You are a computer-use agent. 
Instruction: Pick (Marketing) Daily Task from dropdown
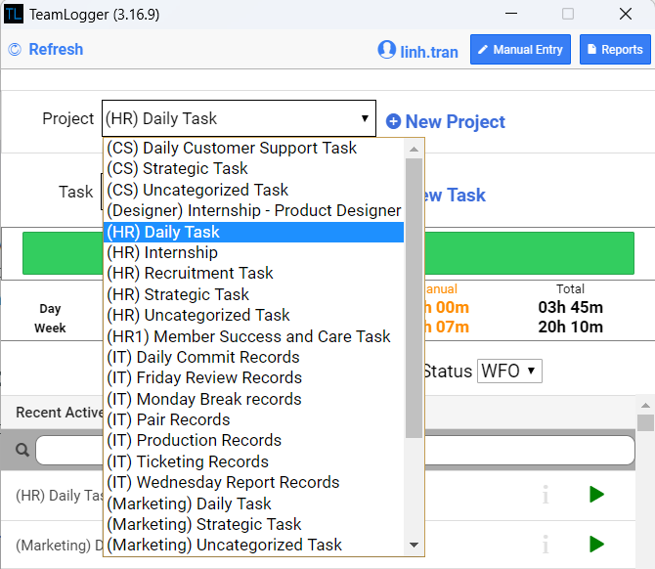(x=189, y=503)
